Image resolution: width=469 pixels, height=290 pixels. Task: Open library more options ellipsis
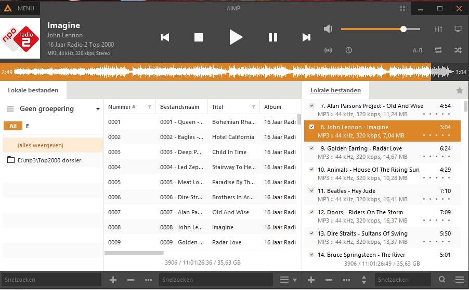(x=148, y=280)
